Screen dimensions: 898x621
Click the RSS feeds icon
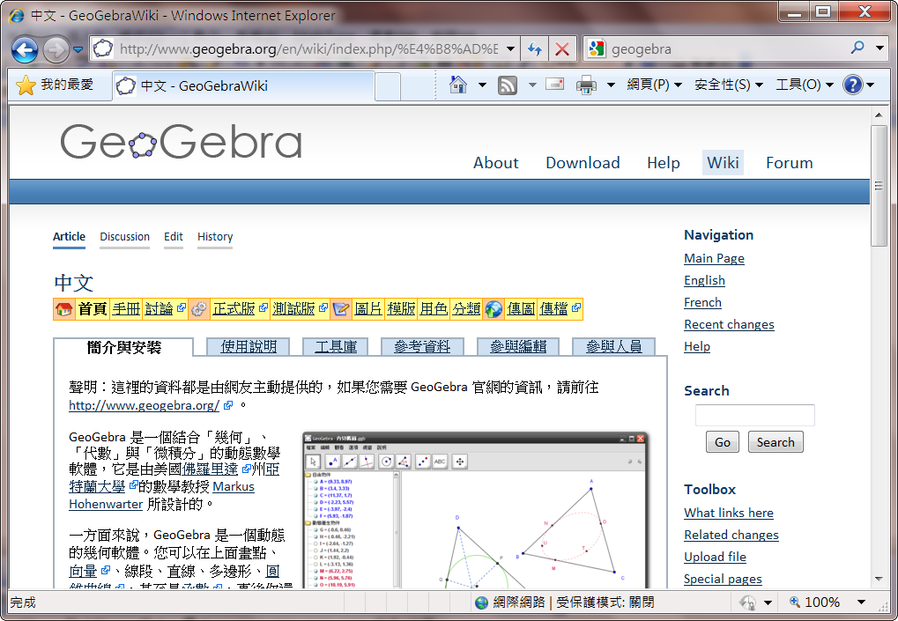pyautogui.click(x=508, y=85)
